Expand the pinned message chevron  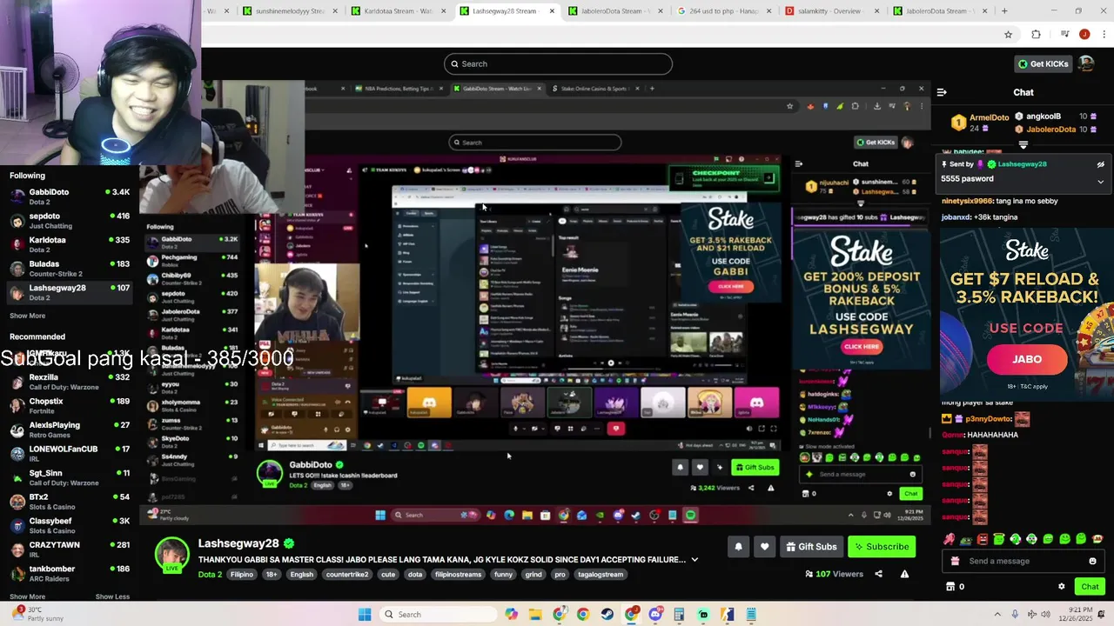1100,182
